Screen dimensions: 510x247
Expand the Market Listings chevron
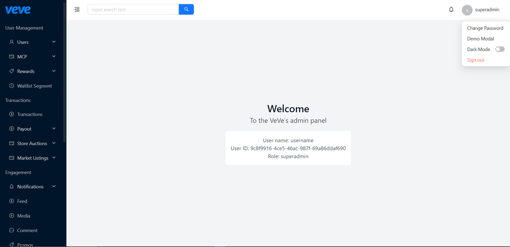pyautogui.click(x=54, y=158)
